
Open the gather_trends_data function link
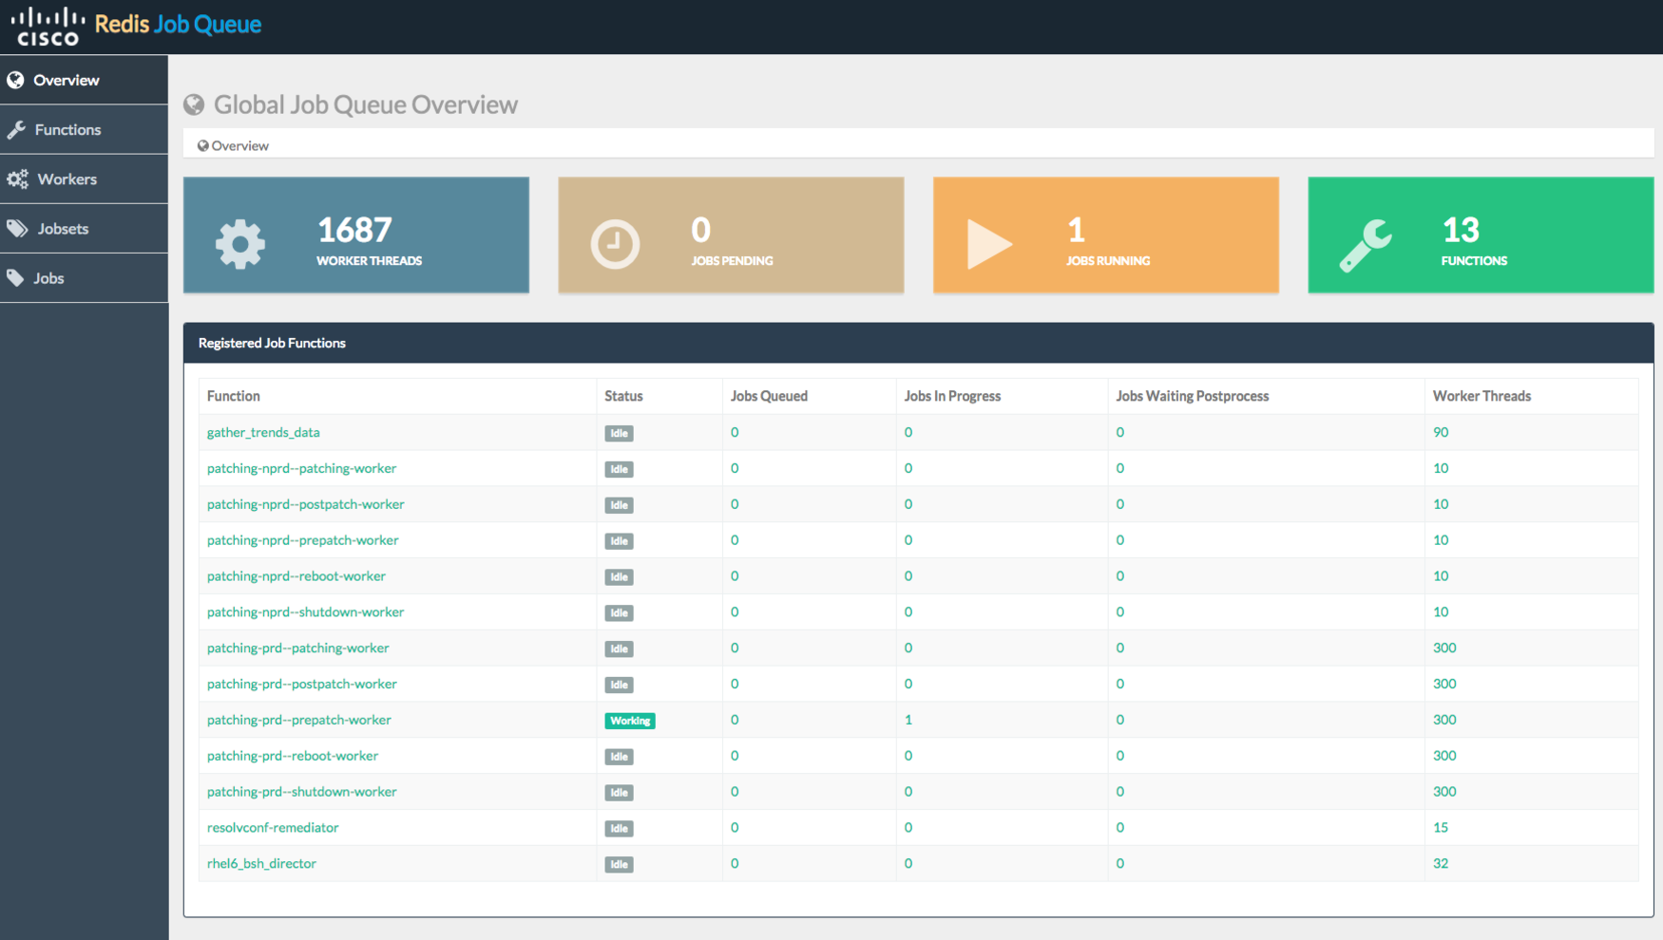pyautogui.click(x=263, y=432)
